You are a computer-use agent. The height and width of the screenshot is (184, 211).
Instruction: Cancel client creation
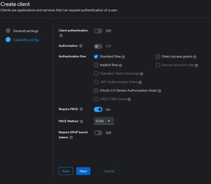[x=109, y=171]
